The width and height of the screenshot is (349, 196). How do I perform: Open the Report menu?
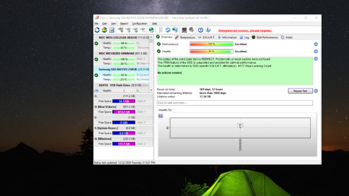click(x=124, y=23)
